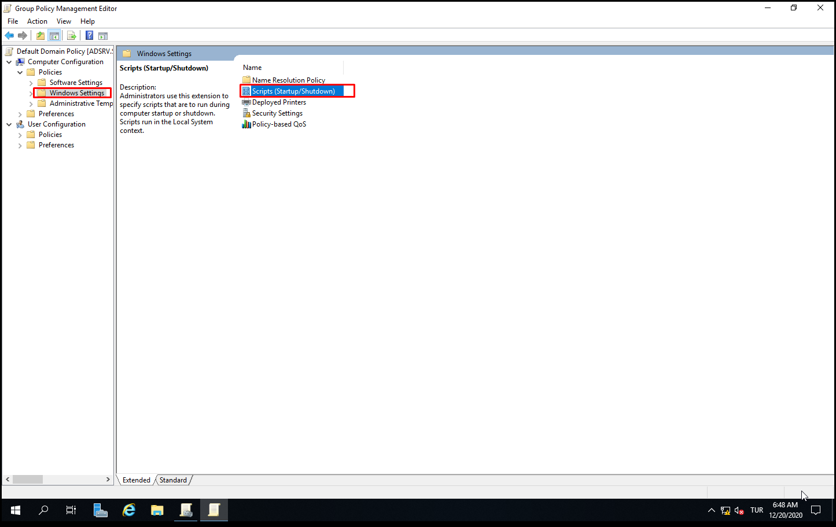Expand Policies under User Configuration

click(x=20, y=135)
